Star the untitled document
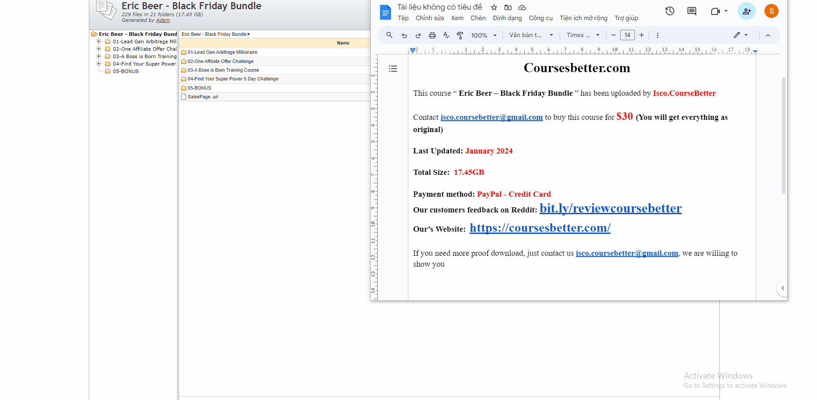Image resolution: width=817 pixels, height=400 pixels. point(494,7)
